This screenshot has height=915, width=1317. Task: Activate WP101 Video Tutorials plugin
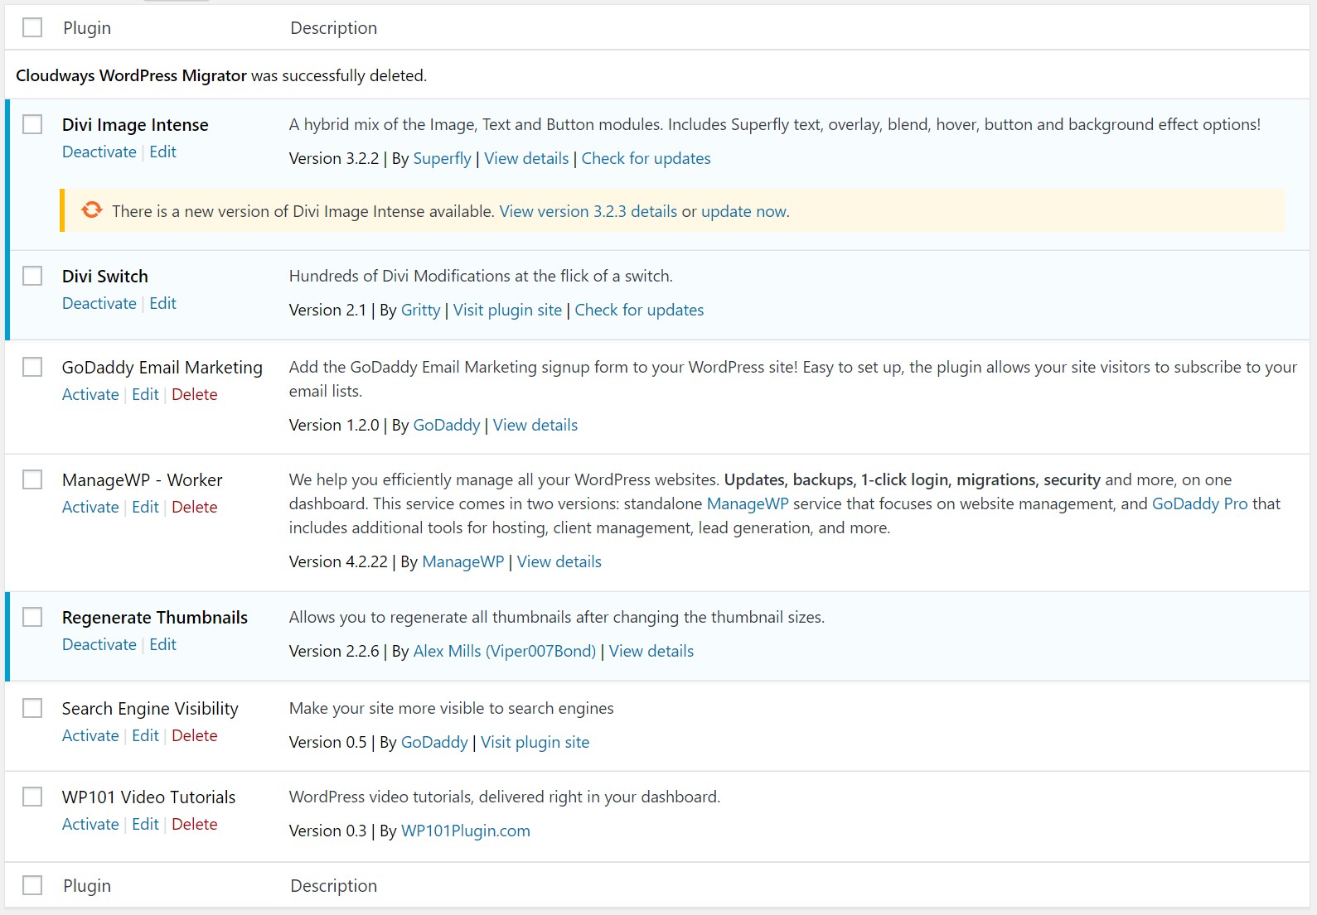click(x=90, y=824)
